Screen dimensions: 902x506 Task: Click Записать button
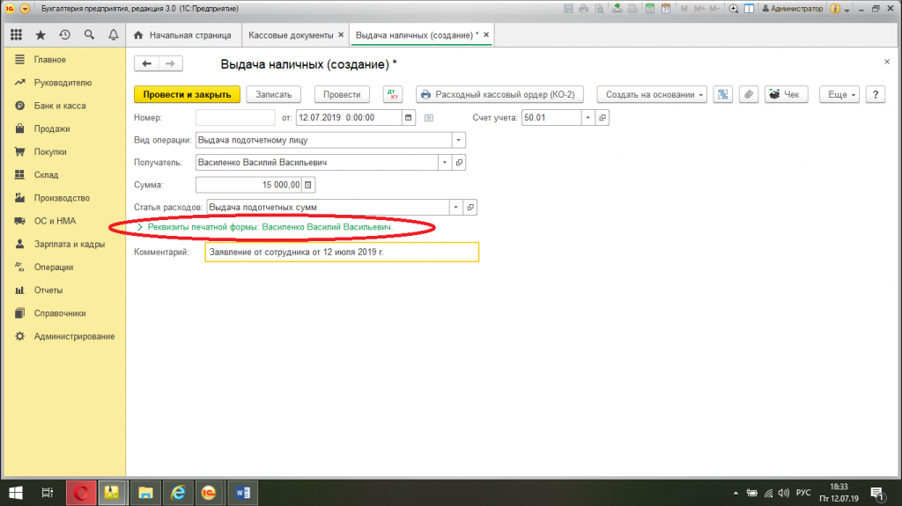273,94
